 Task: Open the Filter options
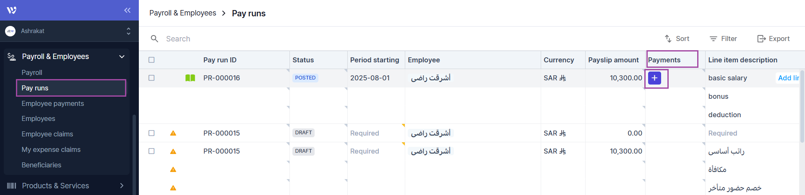[x=723, y=38]
